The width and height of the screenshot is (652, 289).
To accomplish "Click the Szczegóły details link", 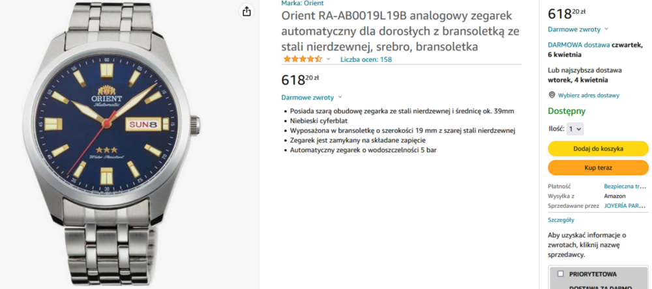I will 561,220.
